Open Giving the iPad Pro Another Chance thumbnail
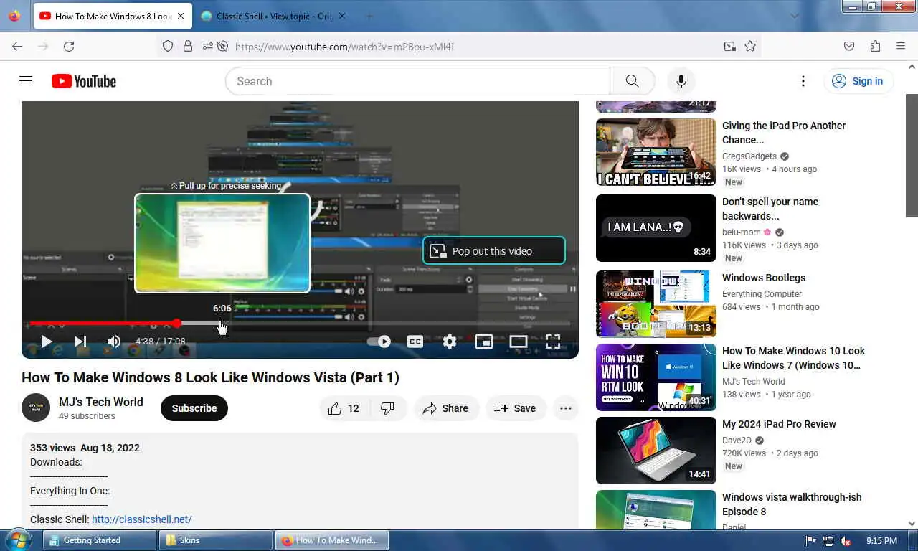Viewport: 918px width, 551px height. (656, 152)
